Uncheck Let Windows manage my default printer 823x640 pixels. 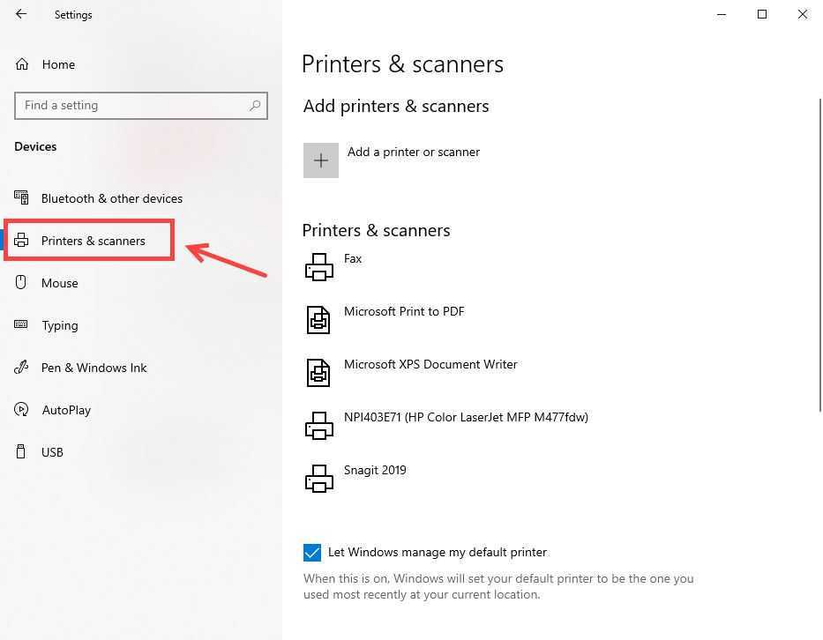coord(312,553)
